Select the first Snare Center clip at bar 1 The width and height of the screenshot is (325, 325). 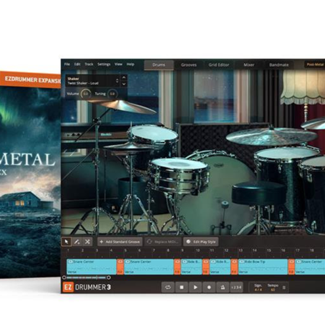click(x=92, y=266)
